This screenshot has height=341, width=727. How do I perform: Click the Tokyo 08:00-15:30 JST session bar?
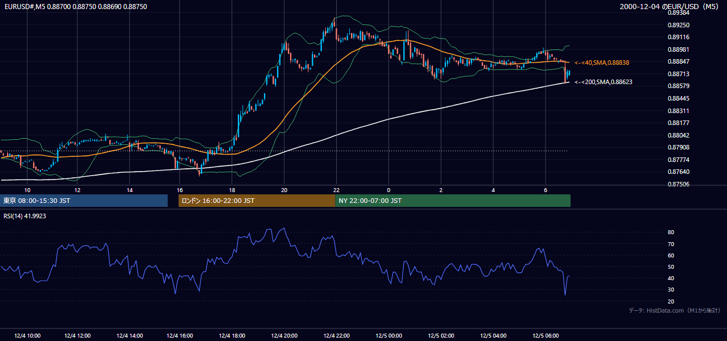(x=84, y=201)
